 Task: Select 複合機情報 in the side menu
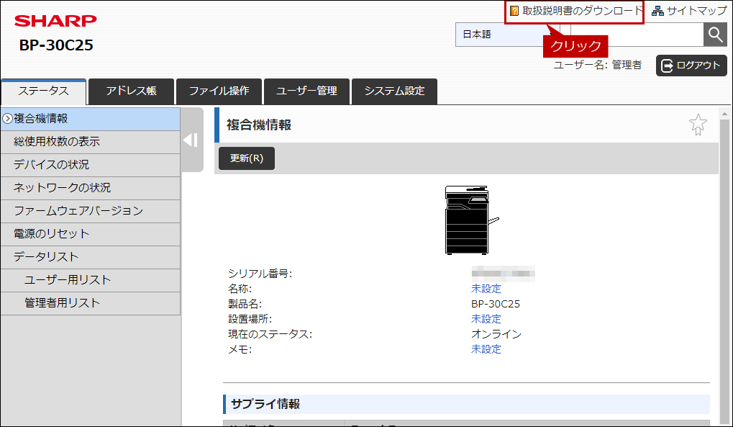90,119
